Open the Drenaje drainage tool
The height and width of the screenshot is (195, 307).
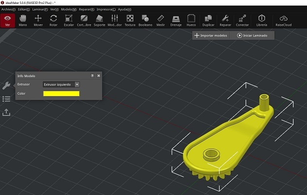tap(176, 20)
